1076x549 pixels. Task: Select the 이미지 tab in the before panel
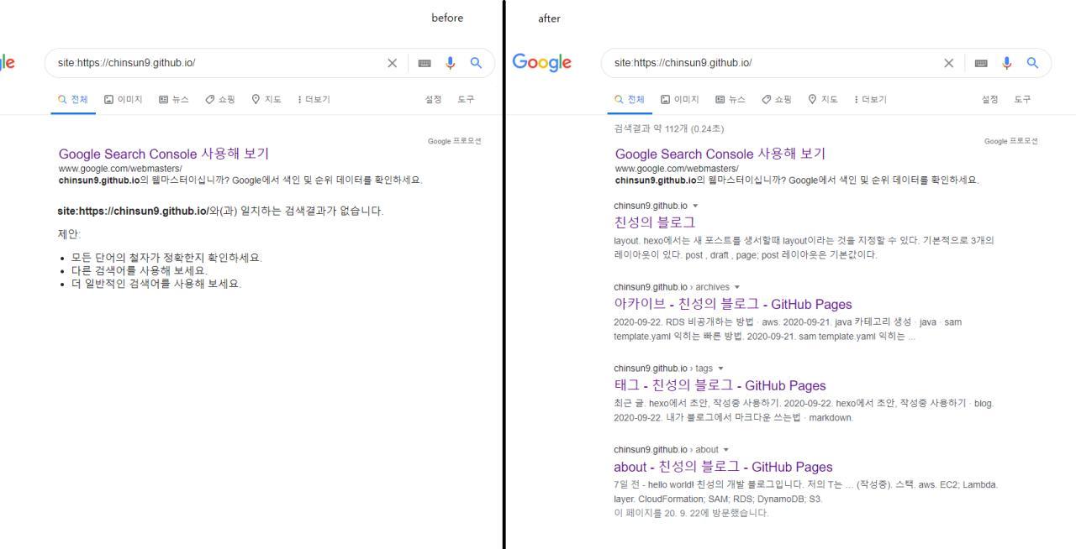(123, 99)
